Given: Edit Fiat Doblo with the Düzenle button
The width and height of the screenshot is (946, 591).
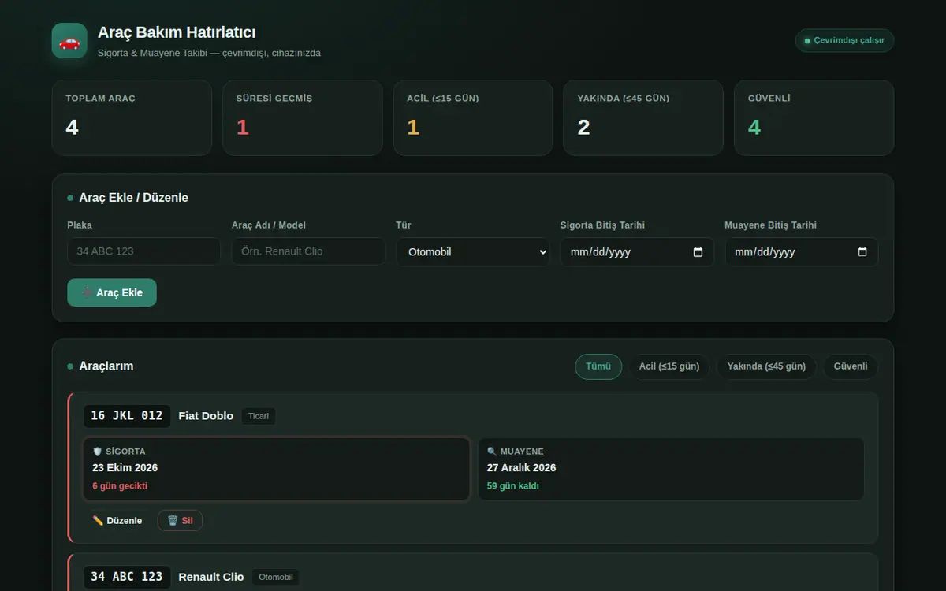Looking at the screenshot, I should point(117,521).
